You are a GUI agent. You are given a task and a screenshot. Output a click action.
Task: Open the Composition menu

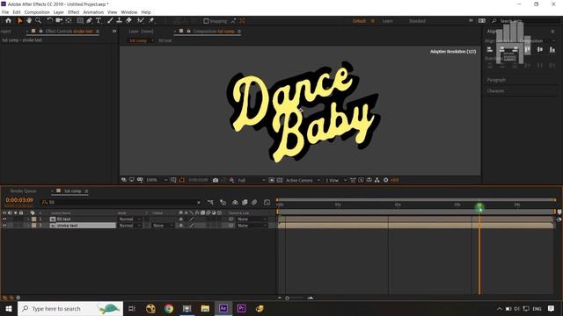click(37, 12)
